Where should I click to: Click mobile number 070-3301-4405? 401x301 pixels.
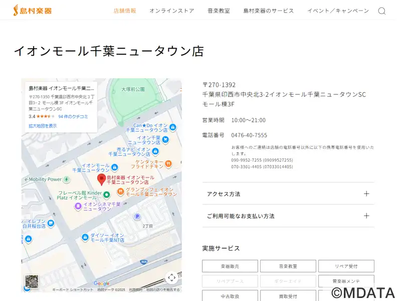coord(262,167)
